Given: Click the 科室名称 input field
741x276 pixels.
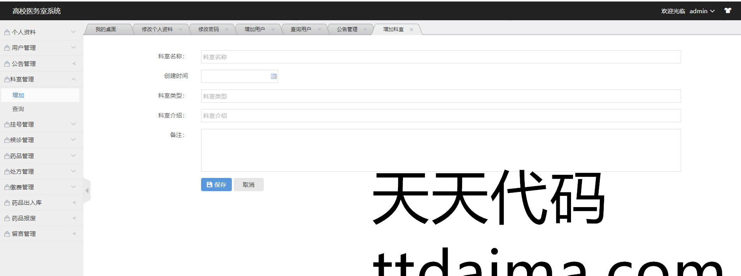Looking at the screenshot, I should click(440, 57).
